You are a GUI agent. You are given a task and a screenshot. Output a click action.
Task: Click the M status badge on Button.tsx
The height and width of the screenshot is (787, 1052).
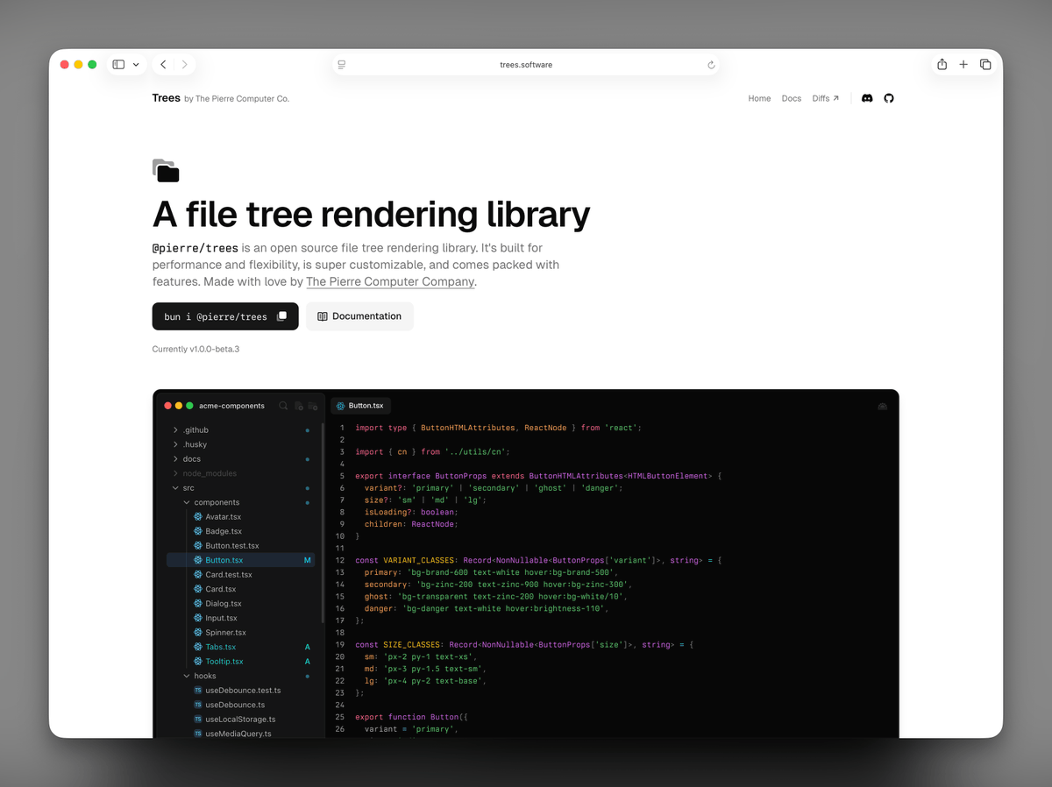pyautogui.click(x=307, y=560)
